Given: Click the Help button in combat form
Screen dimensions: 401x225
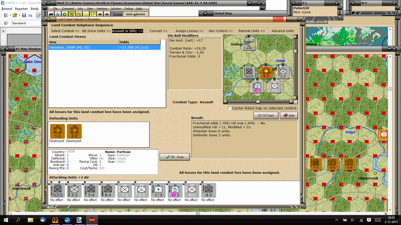Looking at the screenshot, I should tap(289, 115).
